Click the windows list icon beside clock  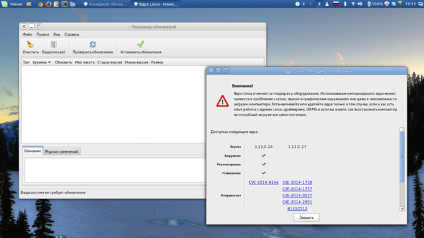pyautogui.click(x=421, y=4)
